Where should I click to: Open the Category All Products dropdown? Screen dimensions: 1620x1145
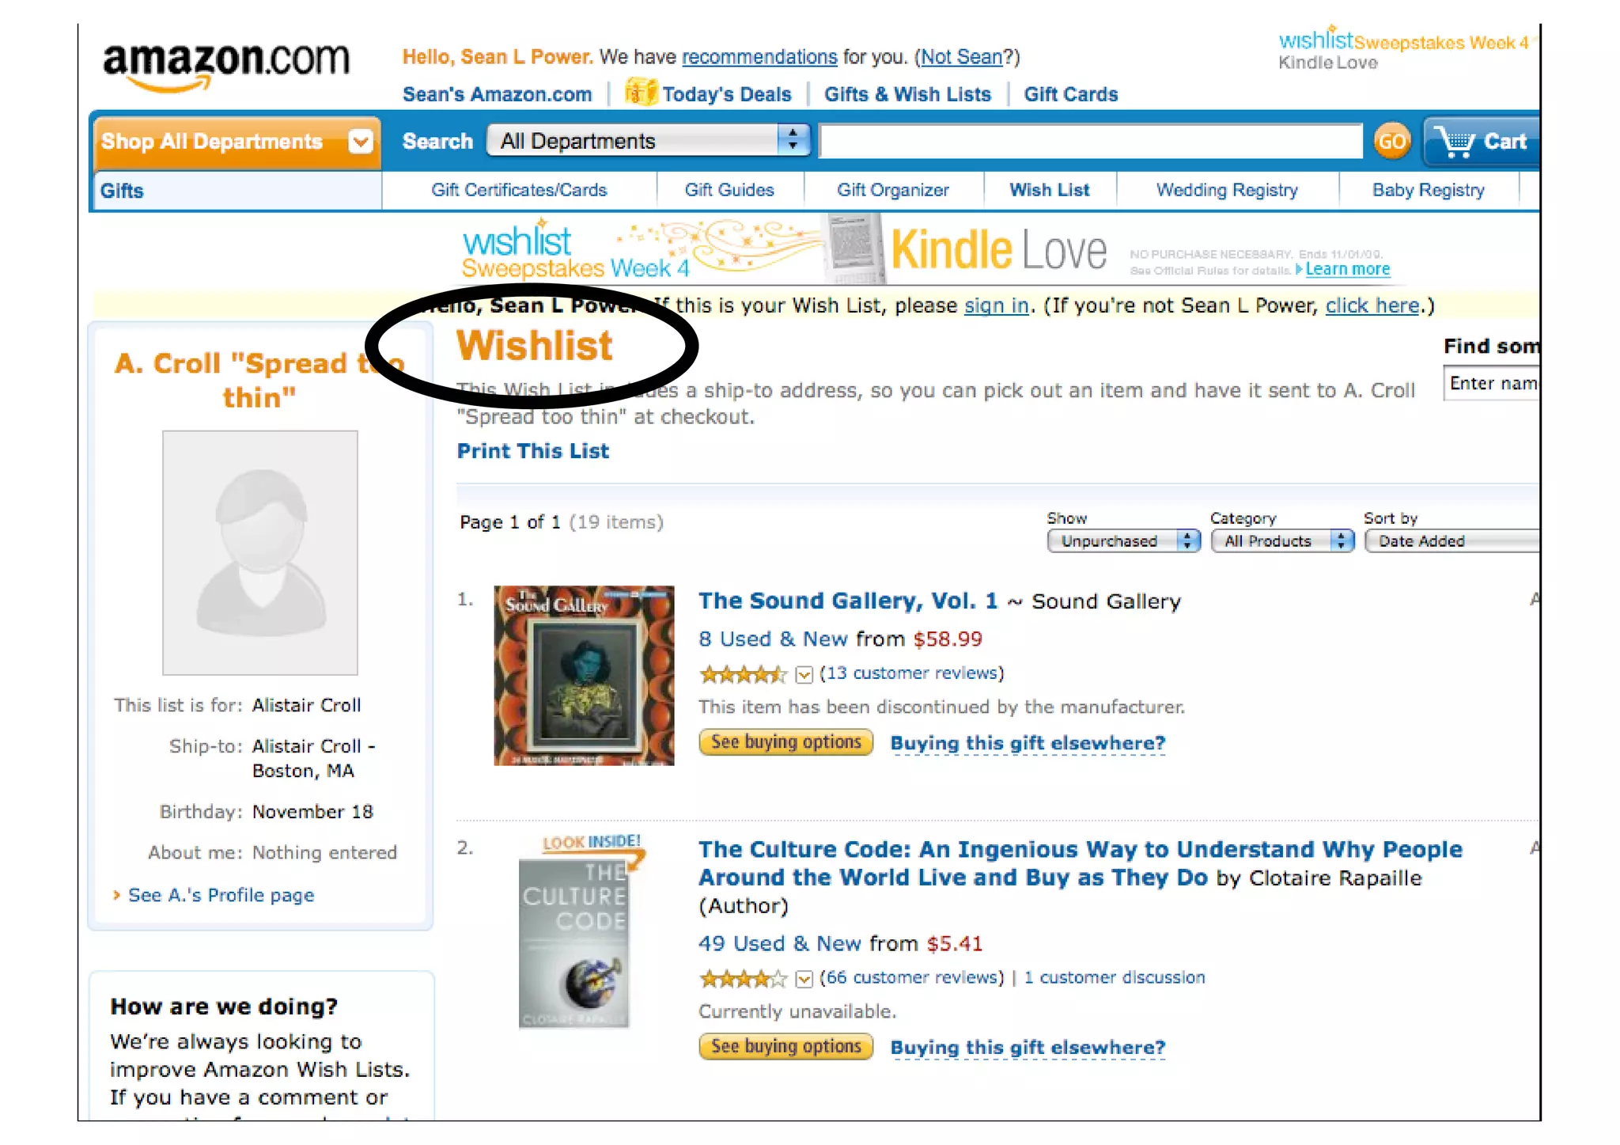coord(1282,540)
